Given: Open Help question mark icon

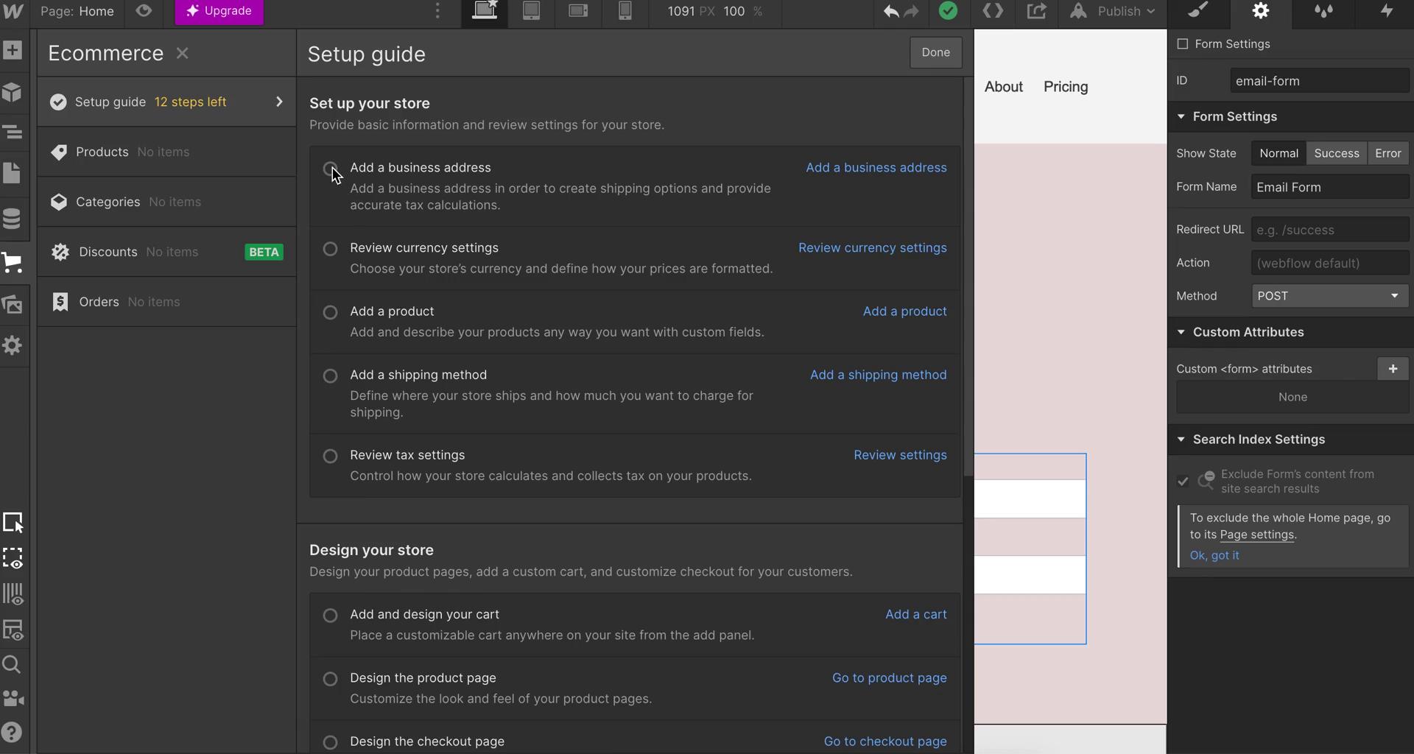Looking at the screenshot, I should 13,733.
